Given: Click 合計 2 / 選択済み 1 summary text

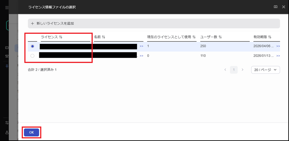Looking at the screenshot, I should pyautogui.click(x=42, y=70).
